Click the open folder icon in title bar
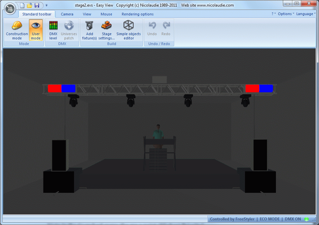The width and height of the screenshot is (319, 225). pos(30,6)
